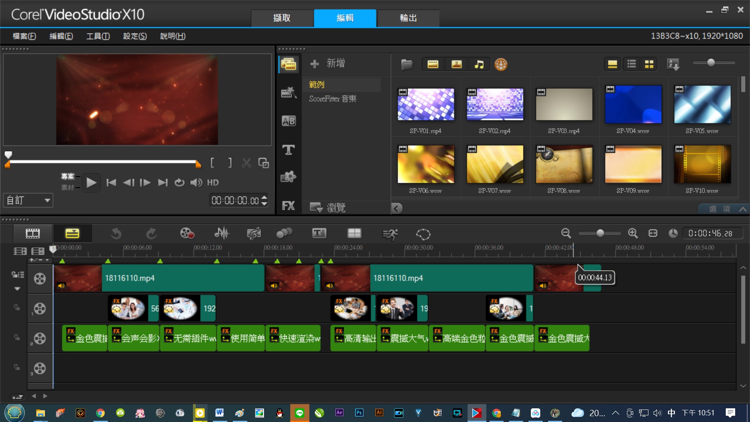Toggle show photos filter in library
Viewport: 750px width, 422px height.
tap(456, 64)
